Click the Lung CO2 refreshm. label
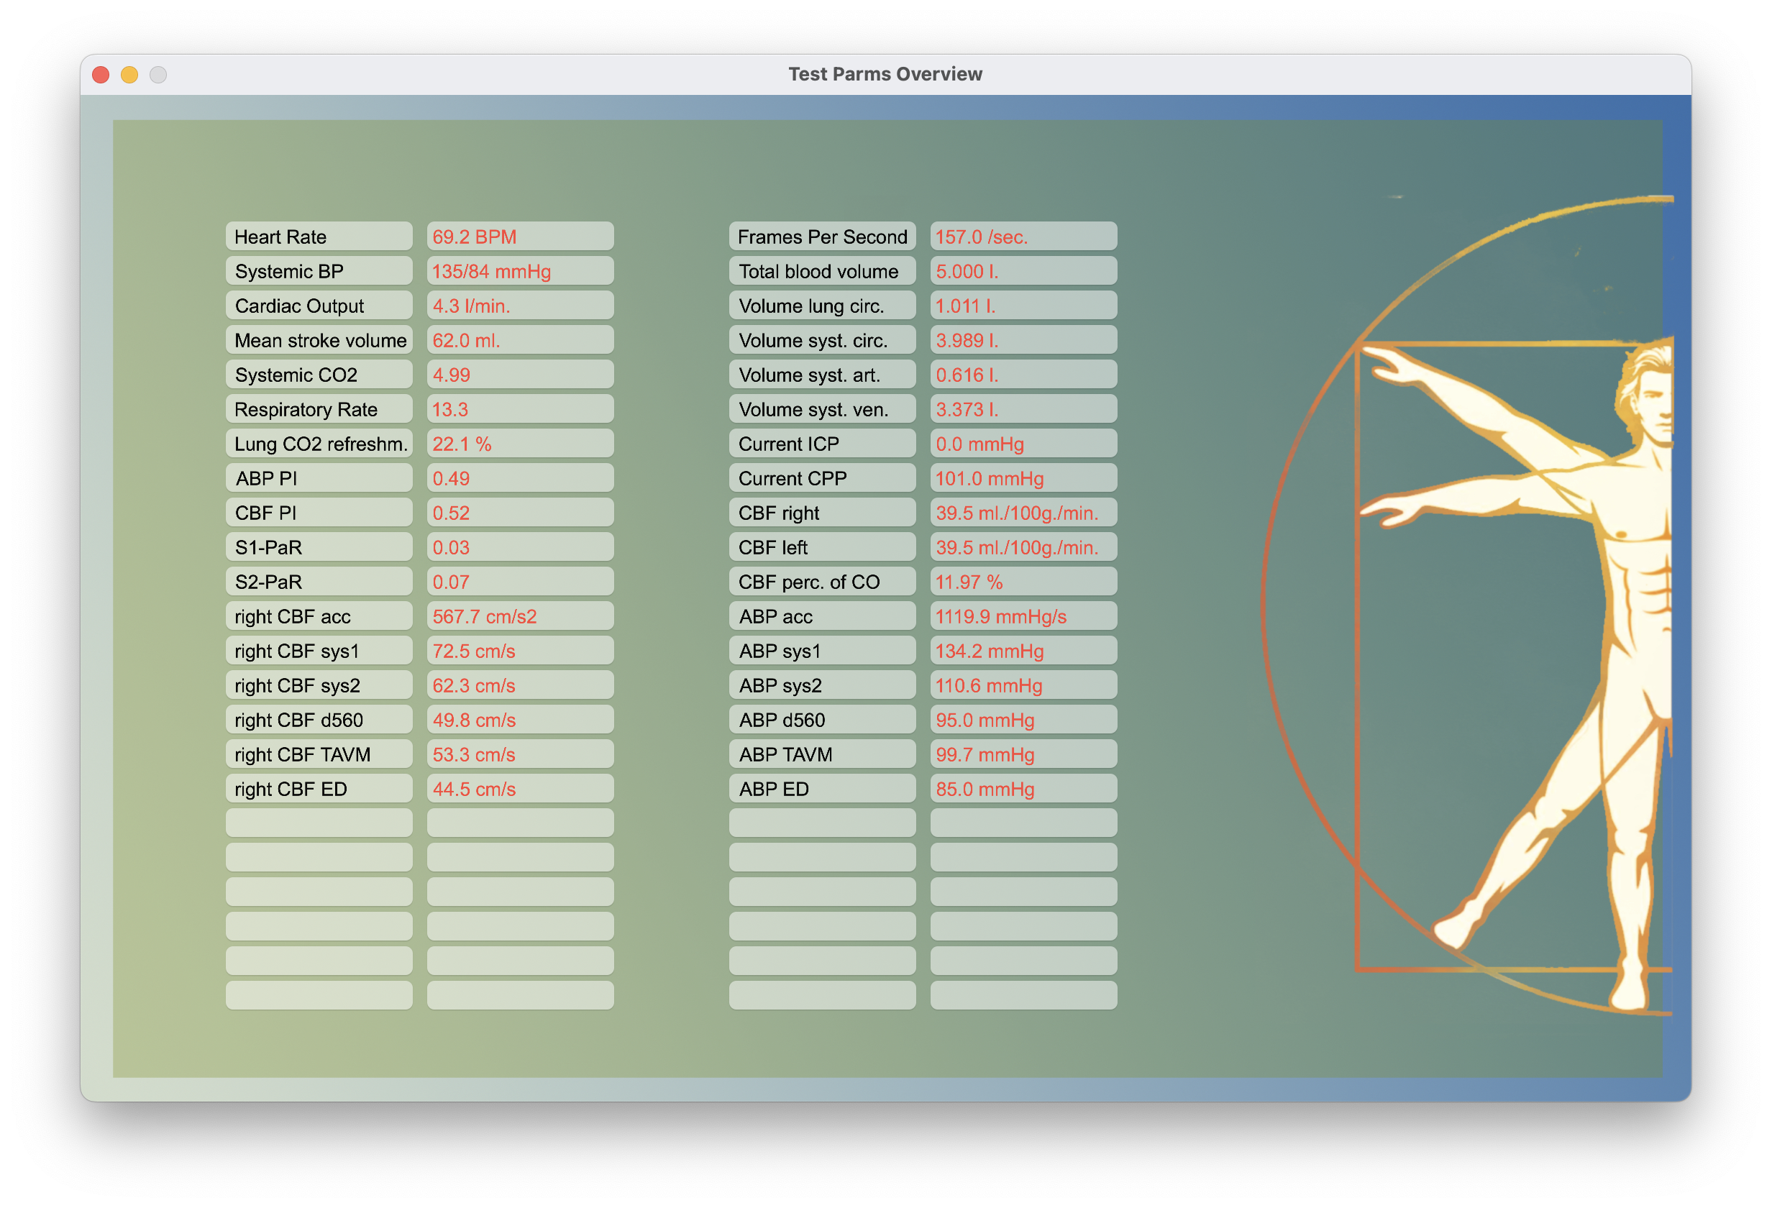Viewport: 1772px width, 1208px height. 319,444
